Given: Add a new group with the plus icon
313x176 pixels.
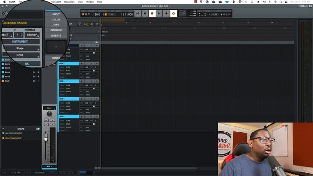Looking at the screenshot, I should pyautogui.click(x=3, y=129).
